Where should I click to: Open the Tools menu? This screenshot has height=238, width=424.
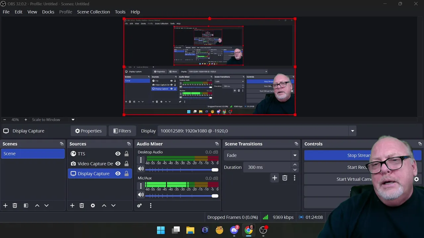click(120, 12)
